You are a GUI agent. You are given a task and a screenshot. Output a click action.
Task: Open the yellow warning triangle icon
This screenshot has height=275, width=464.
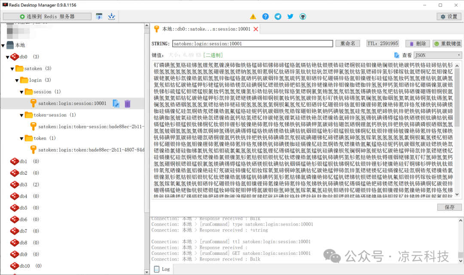pos(253,16)
